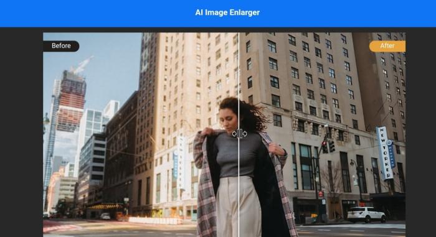Click the blurred blue vertical banner in Before image
The width and height of the screenshot is (436, 237).
click(x=176, y=165)
